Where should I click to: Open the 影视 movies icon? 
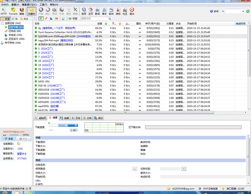point(98,11)
